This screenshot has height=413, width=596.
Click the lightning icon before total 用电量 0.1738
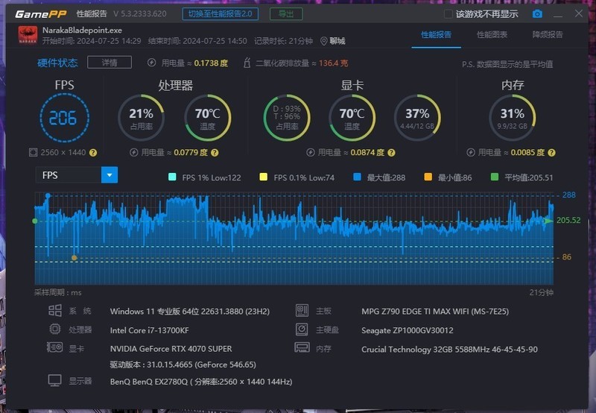pyautogui.click(x=152, y=63)
